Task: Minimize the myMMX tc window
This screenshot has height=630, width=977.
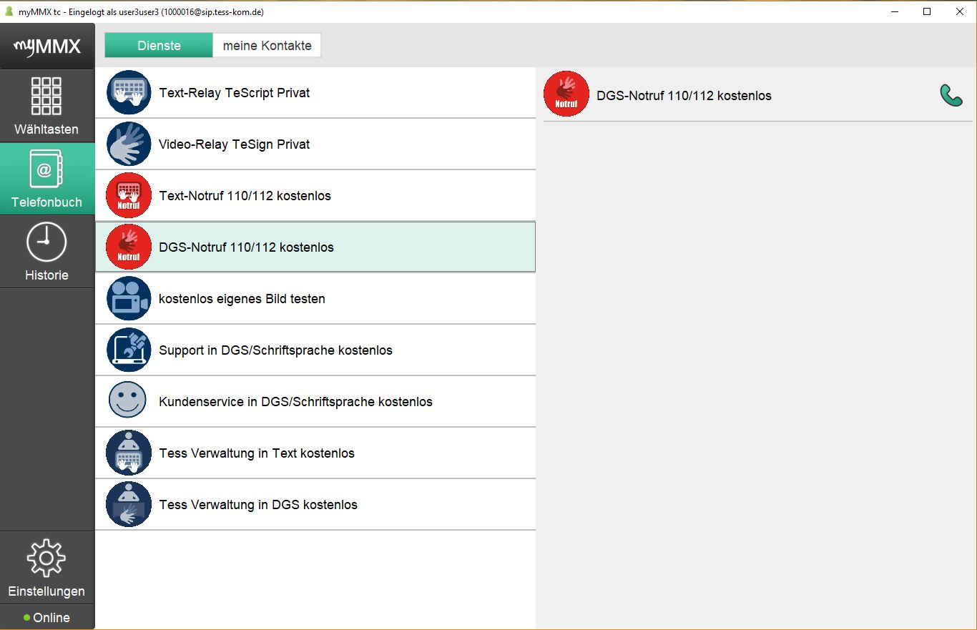Action: [x=895, y=11]
